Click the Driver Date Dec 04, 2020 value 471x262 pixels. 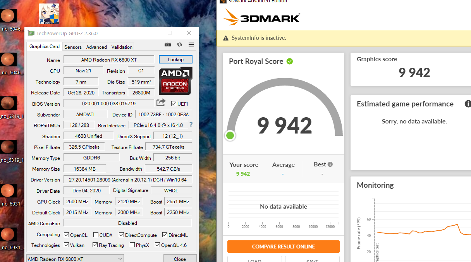(87, 190)
